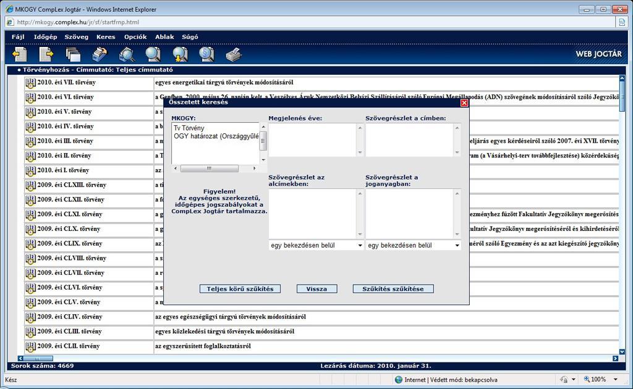Open the Opciók menu
Screen dimensions: 633x389
[135, 36]
